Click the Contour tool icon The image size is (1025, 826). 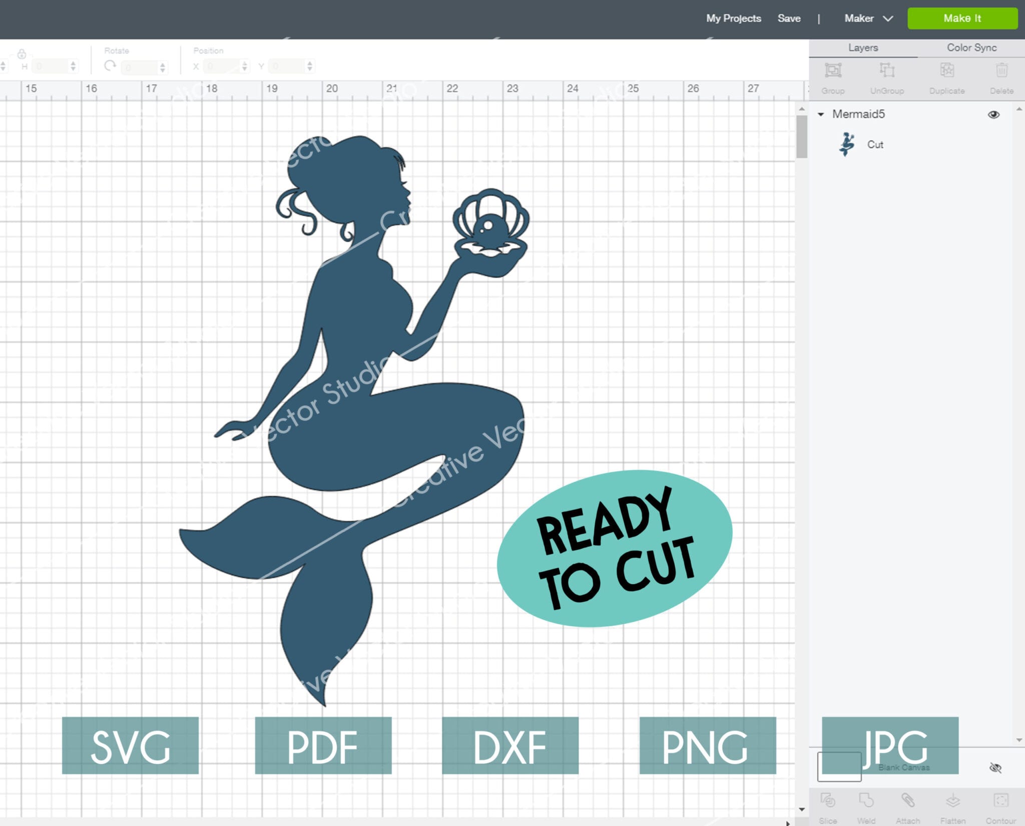pyautogui.click(x=1001, y=800)
